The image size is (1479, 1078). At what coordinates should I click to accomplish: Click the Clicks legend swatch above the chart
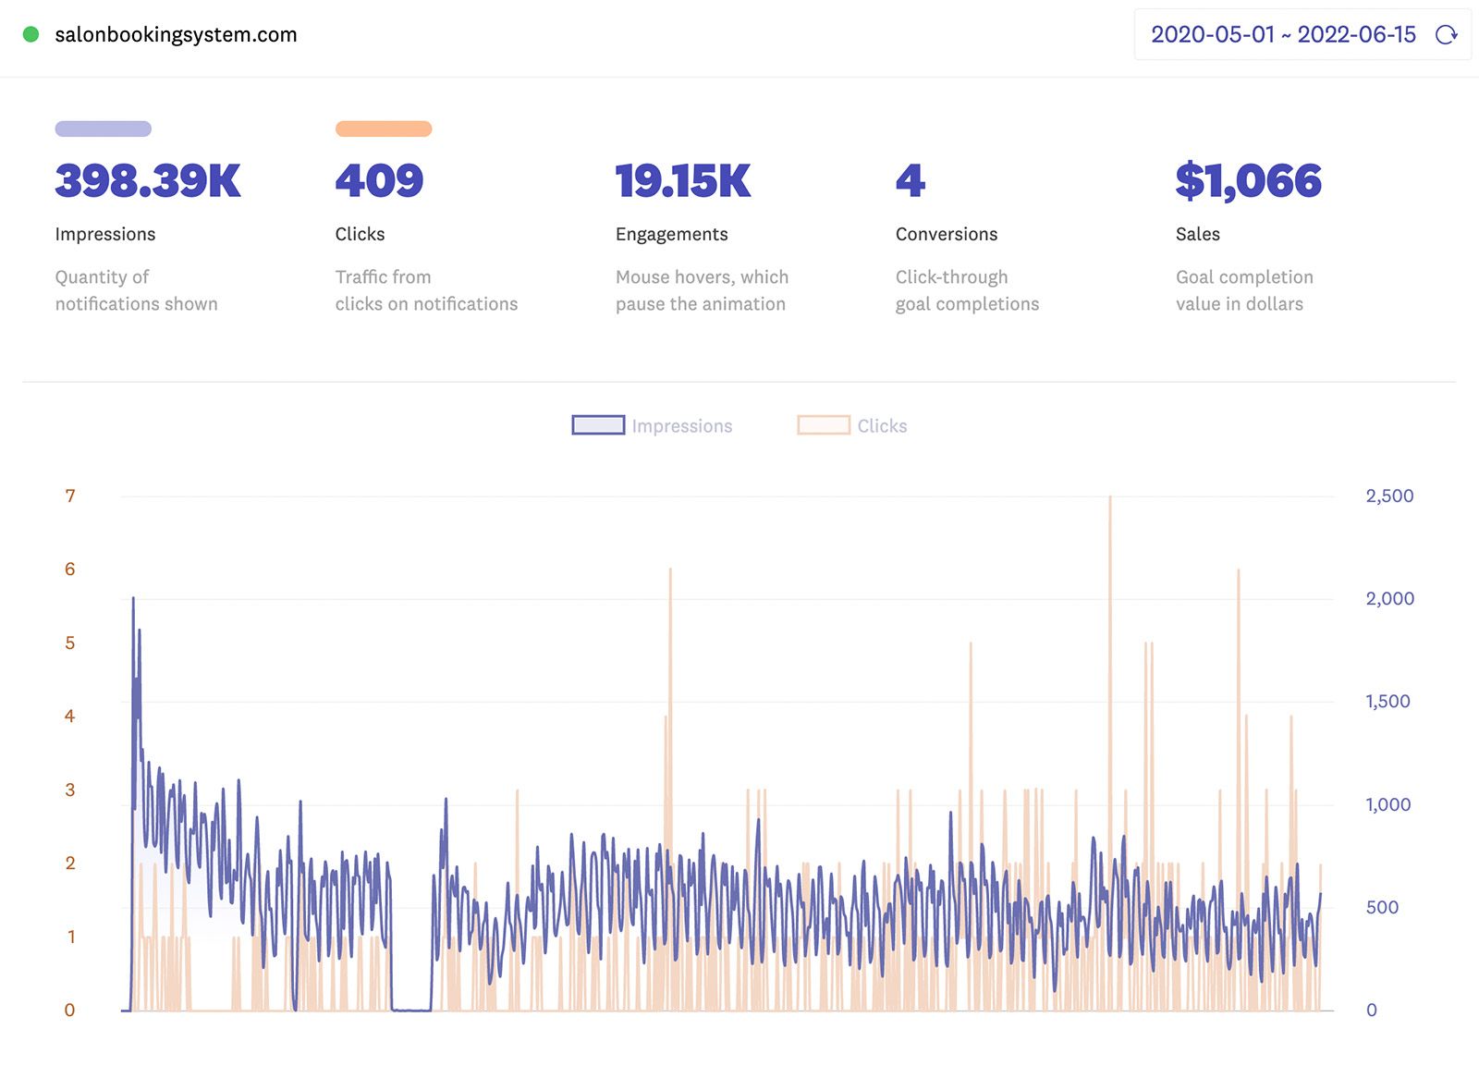click(823, 425)
